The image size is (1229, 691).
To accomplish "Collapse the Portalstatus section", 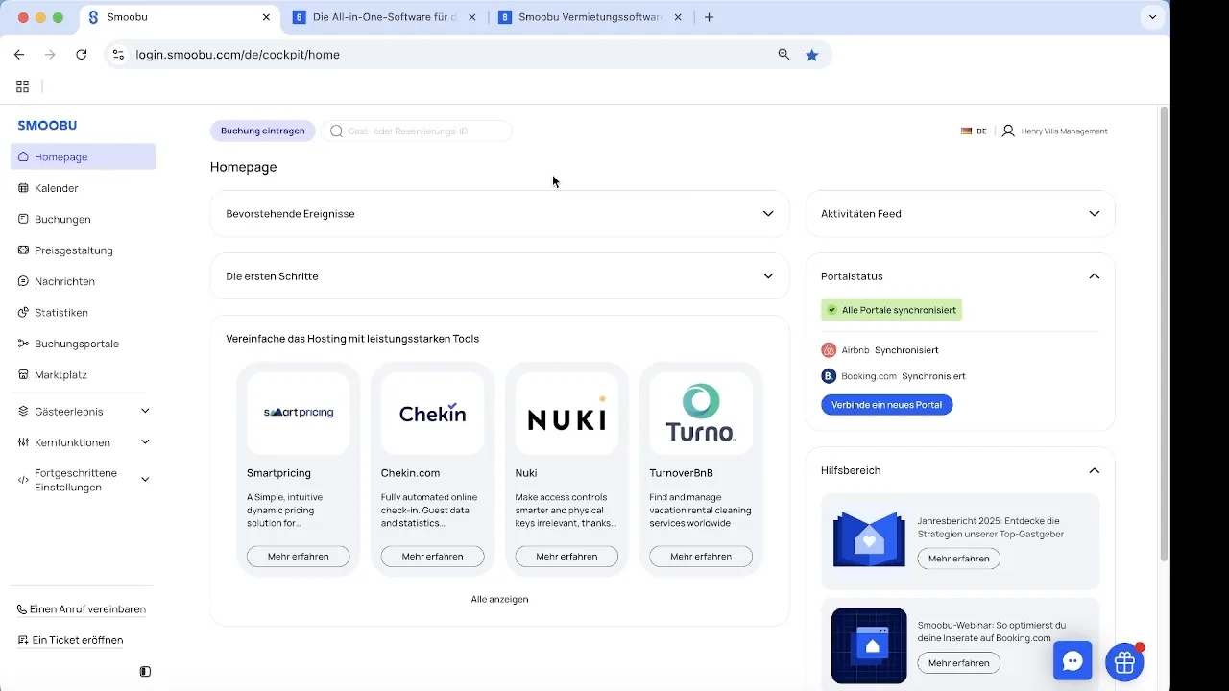I will pyautogui.click(x=1094, y=275).
